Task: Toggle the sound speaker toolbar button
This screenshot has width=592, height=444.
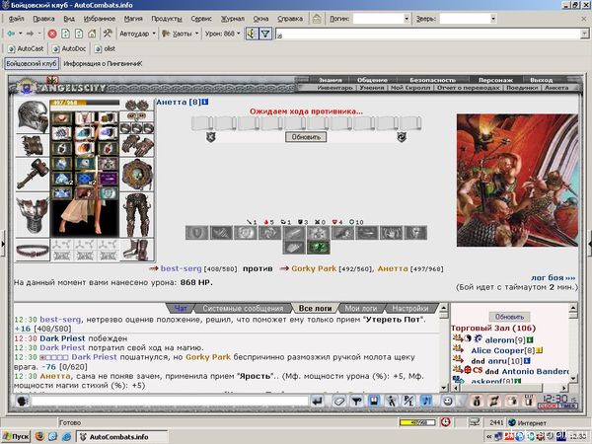Action: 251,34
